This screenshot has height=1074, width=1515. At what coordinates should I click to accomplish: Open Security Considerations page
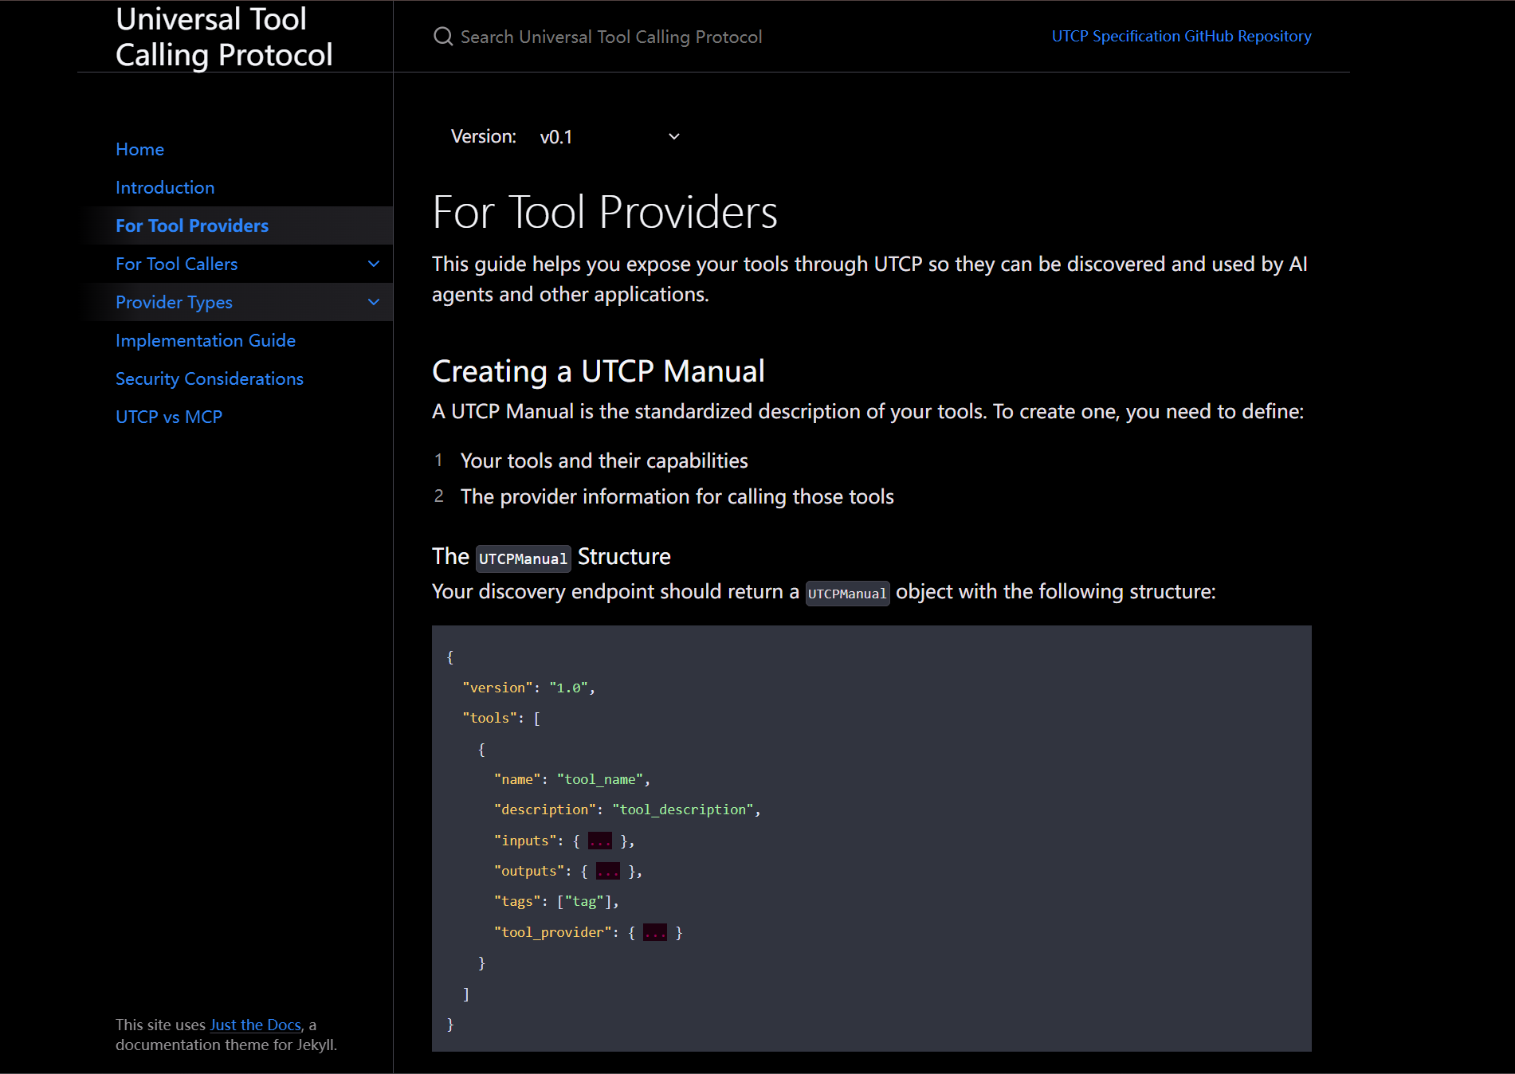click(x=210, y=378)
